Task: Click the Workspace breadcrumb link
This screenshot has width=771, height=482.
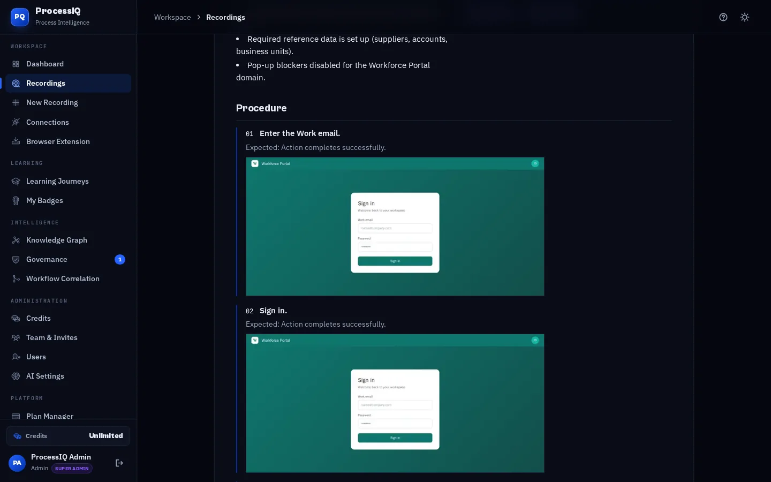Action: coord(172,17)
